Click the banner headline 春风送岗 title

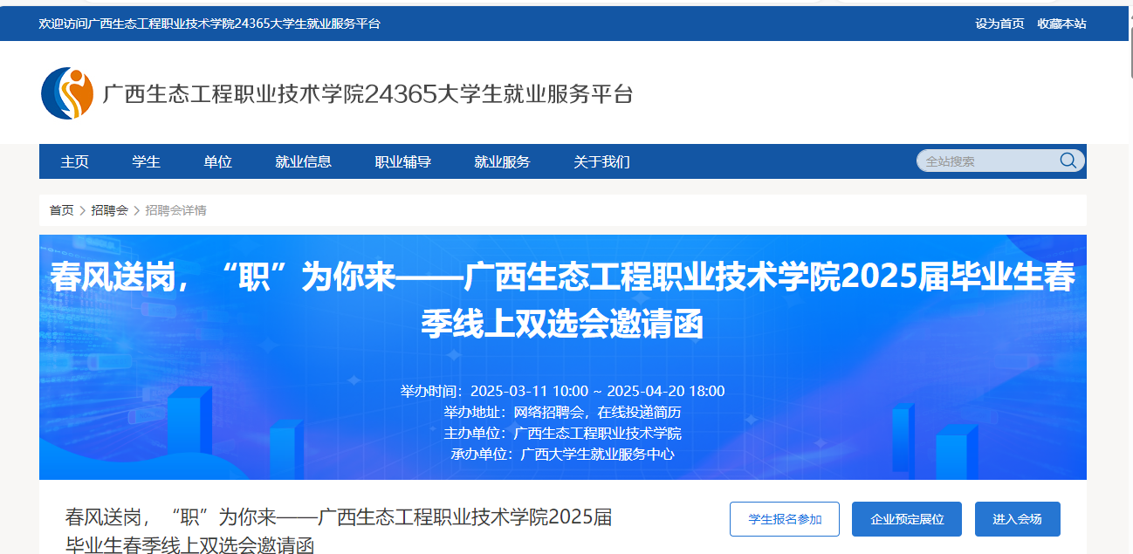pyautogui.click(x=562, y=301)
